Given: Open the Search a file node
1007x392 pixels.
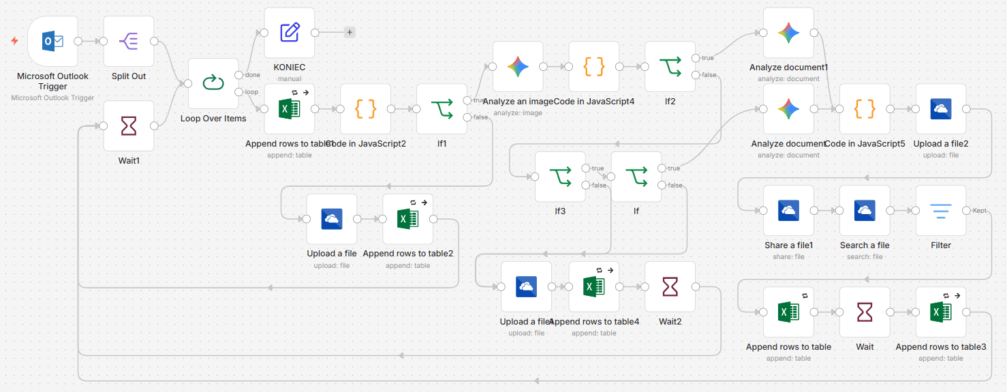Looking at the screenshot, I should pos(865,211).
